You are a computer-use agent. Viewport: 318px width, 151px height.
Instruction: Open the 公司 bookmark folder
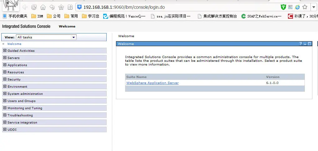(53, 16)
